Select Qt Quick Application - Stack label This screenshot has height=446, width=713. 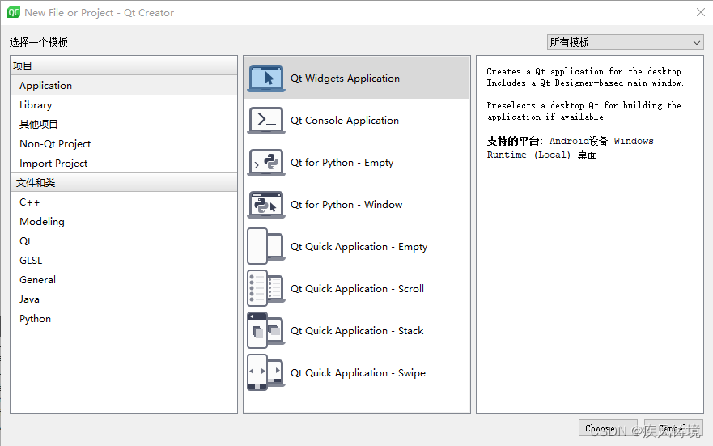click(357, 331)
